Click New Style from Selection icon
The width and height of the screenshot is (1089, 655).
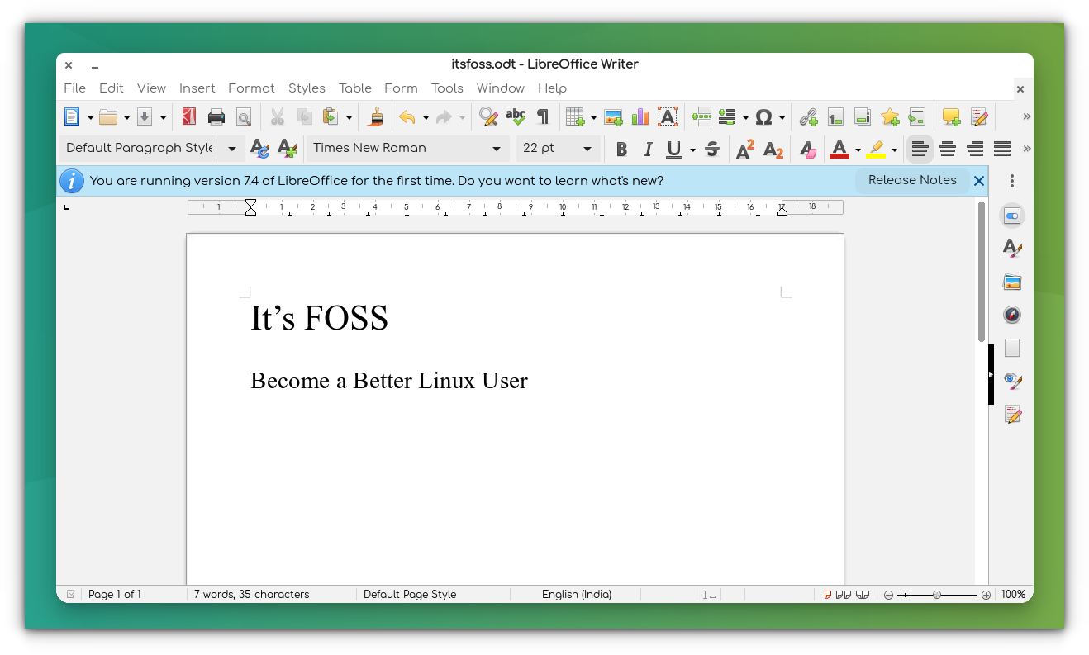(287, 149)
